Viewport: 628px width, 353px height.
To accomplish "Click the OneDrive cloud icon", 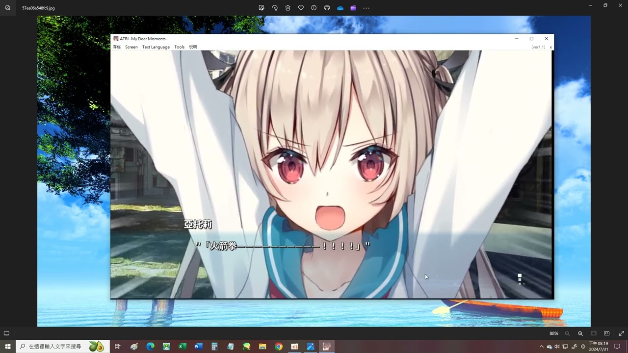I will click(340, 8).
